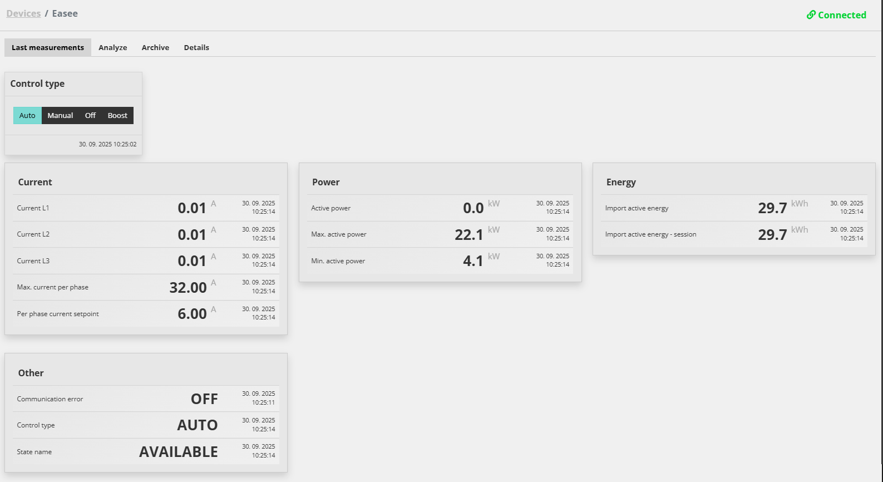Select the Current L3 row label
Screen dimensions: 883x482
click(x=33, y=261)
